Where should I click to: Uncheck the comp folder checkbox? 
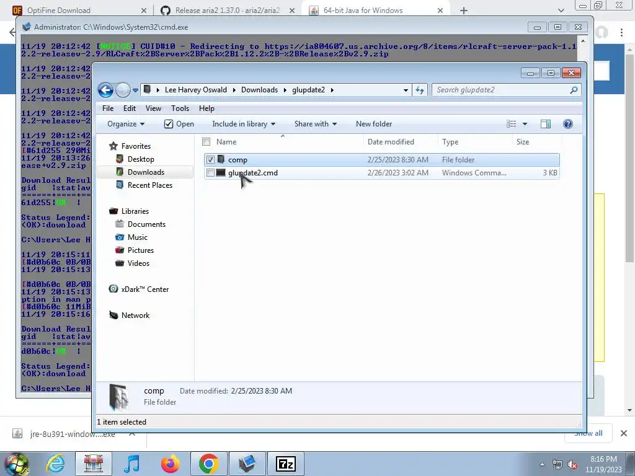(210, 159)
